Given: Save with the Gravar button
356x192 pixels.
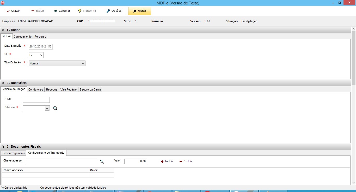Looking at the screenshot, I should (13, 11).
